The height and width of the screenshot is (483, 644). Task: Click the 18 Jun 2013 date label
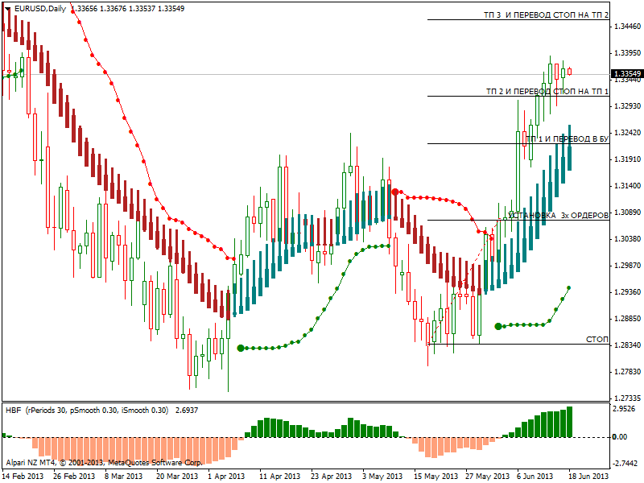click(x=588, y=477)
